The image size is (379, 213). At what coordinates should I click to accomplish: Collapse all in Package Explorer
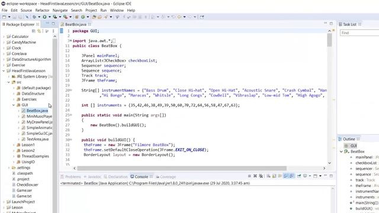click(34, 31)
